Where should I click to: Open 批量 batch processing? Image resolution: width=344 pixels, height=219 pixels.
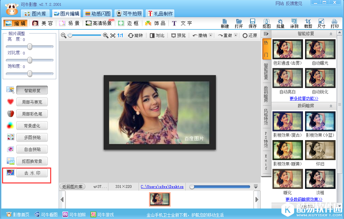tap(280, 23)
